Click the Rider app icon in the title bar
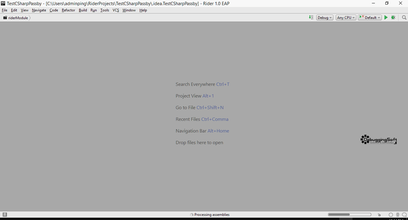Image resolution: width=408 pixels, height=220 pixels. click(3, 3)
